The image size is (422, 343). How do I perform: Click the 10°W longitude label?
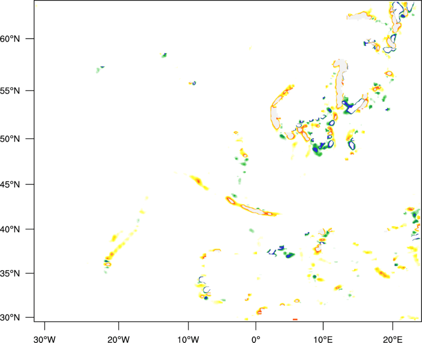click(x=188, y=339)
